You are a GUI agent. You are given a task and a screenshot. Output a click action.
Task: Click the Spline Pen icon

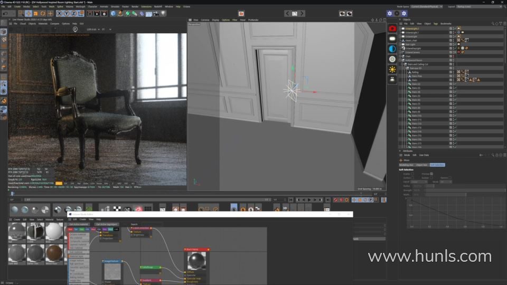point(120,14)
